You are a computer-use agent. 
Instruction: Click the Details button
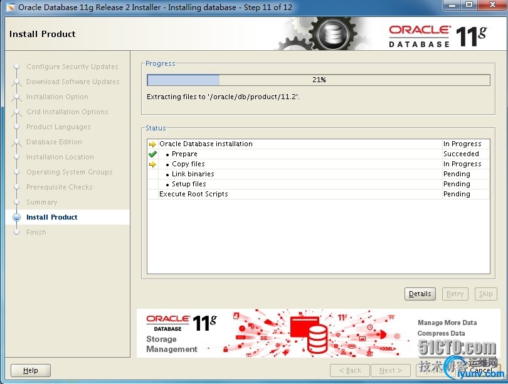pos(420,294)
